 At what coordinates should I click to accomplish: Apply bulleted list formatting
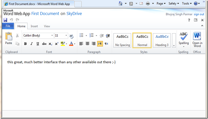81,36
